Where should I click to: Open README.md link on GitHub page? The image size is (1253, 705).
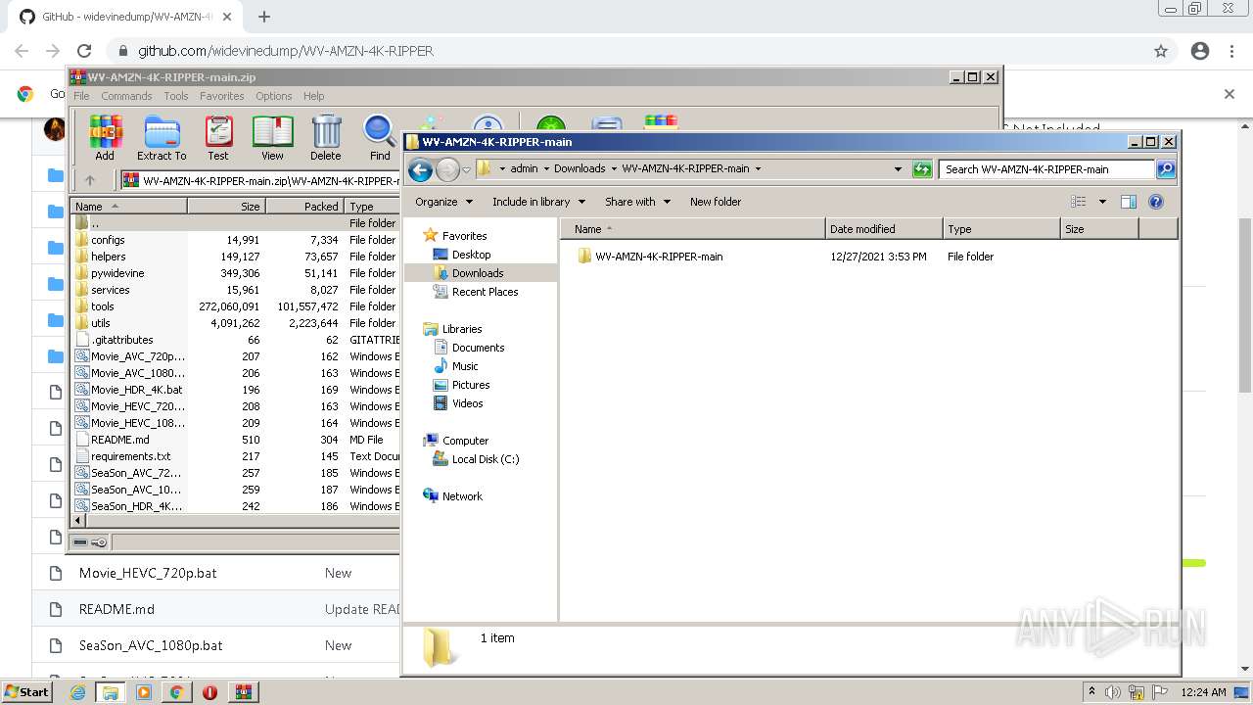click(116, 609)
